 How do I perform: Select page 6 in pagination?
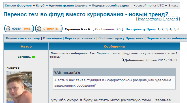[178, 29]
